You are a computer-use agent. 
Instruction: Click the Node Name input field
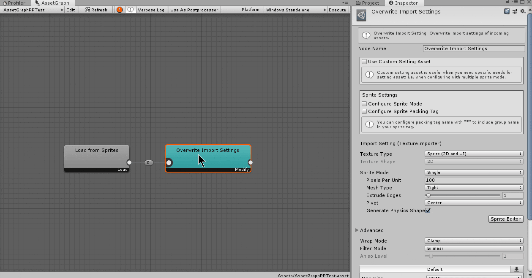coord(474,49)
